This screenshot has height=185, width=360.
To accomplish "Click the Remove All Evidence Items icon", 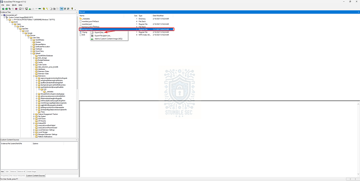I will [16, 9].
